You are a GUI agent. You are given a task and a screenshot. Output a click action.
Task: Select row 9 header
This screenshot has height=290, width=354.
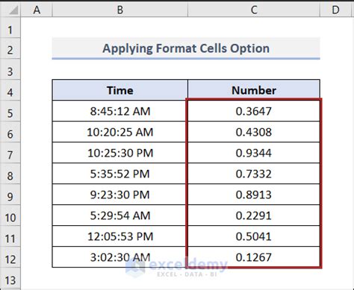10,195
